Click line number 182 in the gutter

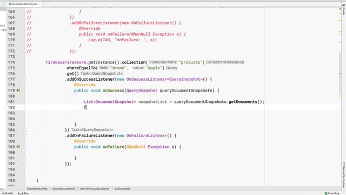11,107
